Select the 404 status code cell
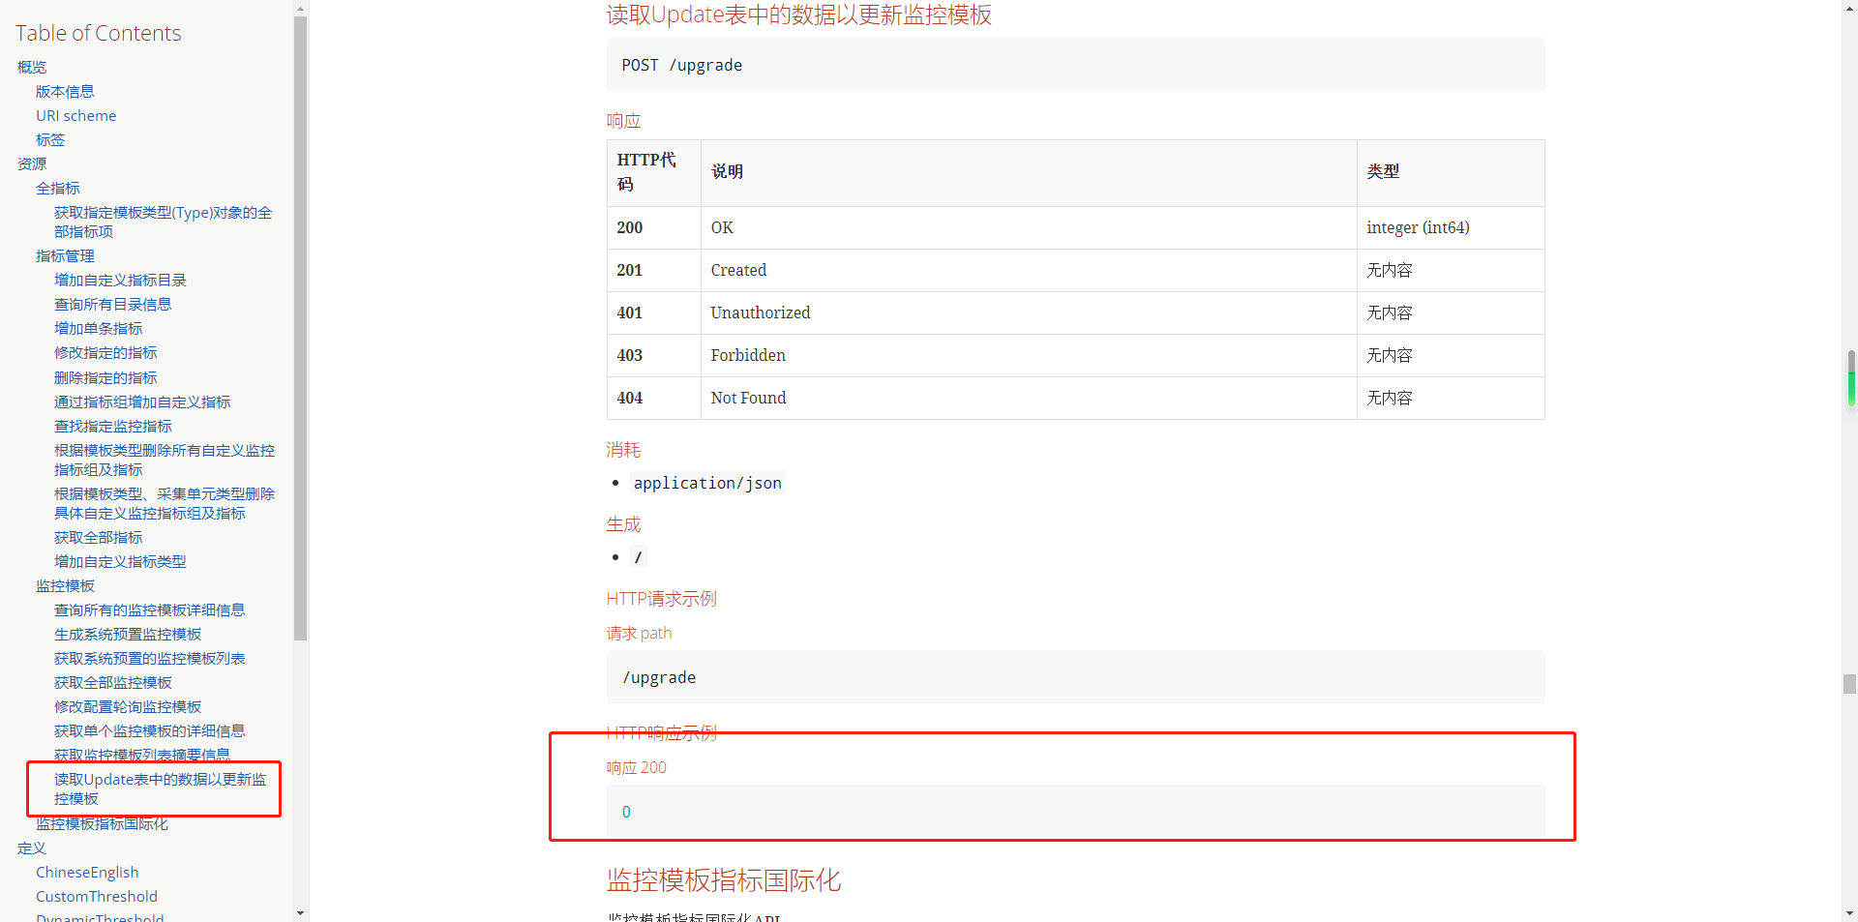The width and height of the screenshot is (1858, 922). (653, 398)
